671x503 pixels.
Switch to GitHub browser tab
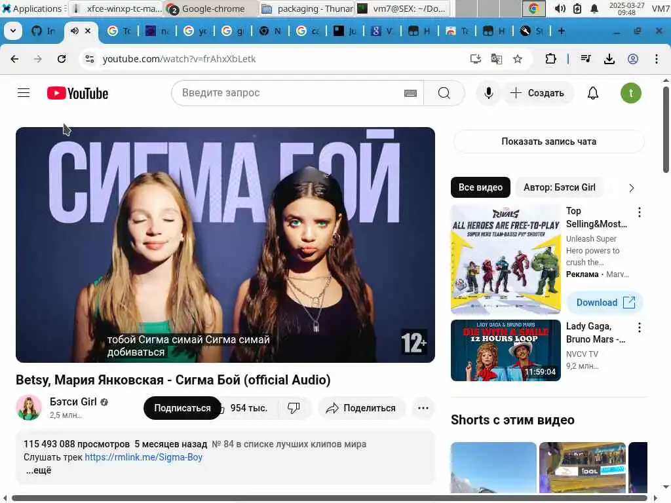(43, 31)
